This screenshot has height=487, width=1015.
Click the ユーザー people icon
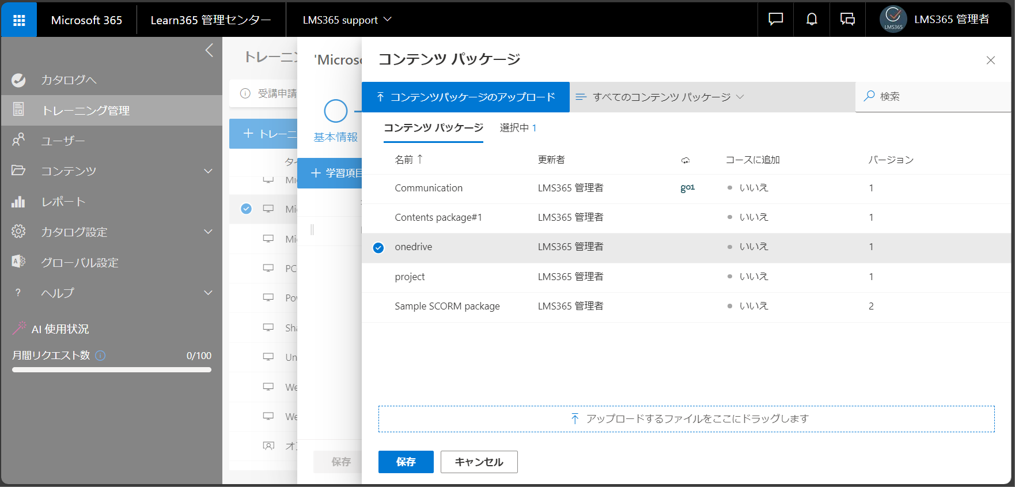[18, 139]
